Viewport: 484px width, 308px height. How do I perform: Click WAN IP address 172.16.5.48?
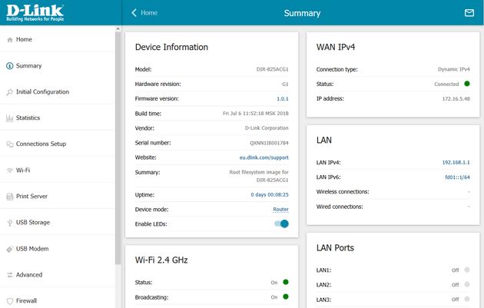tap(456, 99)
